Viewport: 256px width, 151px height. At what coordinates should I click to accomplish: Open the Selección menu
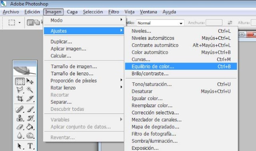93,12
